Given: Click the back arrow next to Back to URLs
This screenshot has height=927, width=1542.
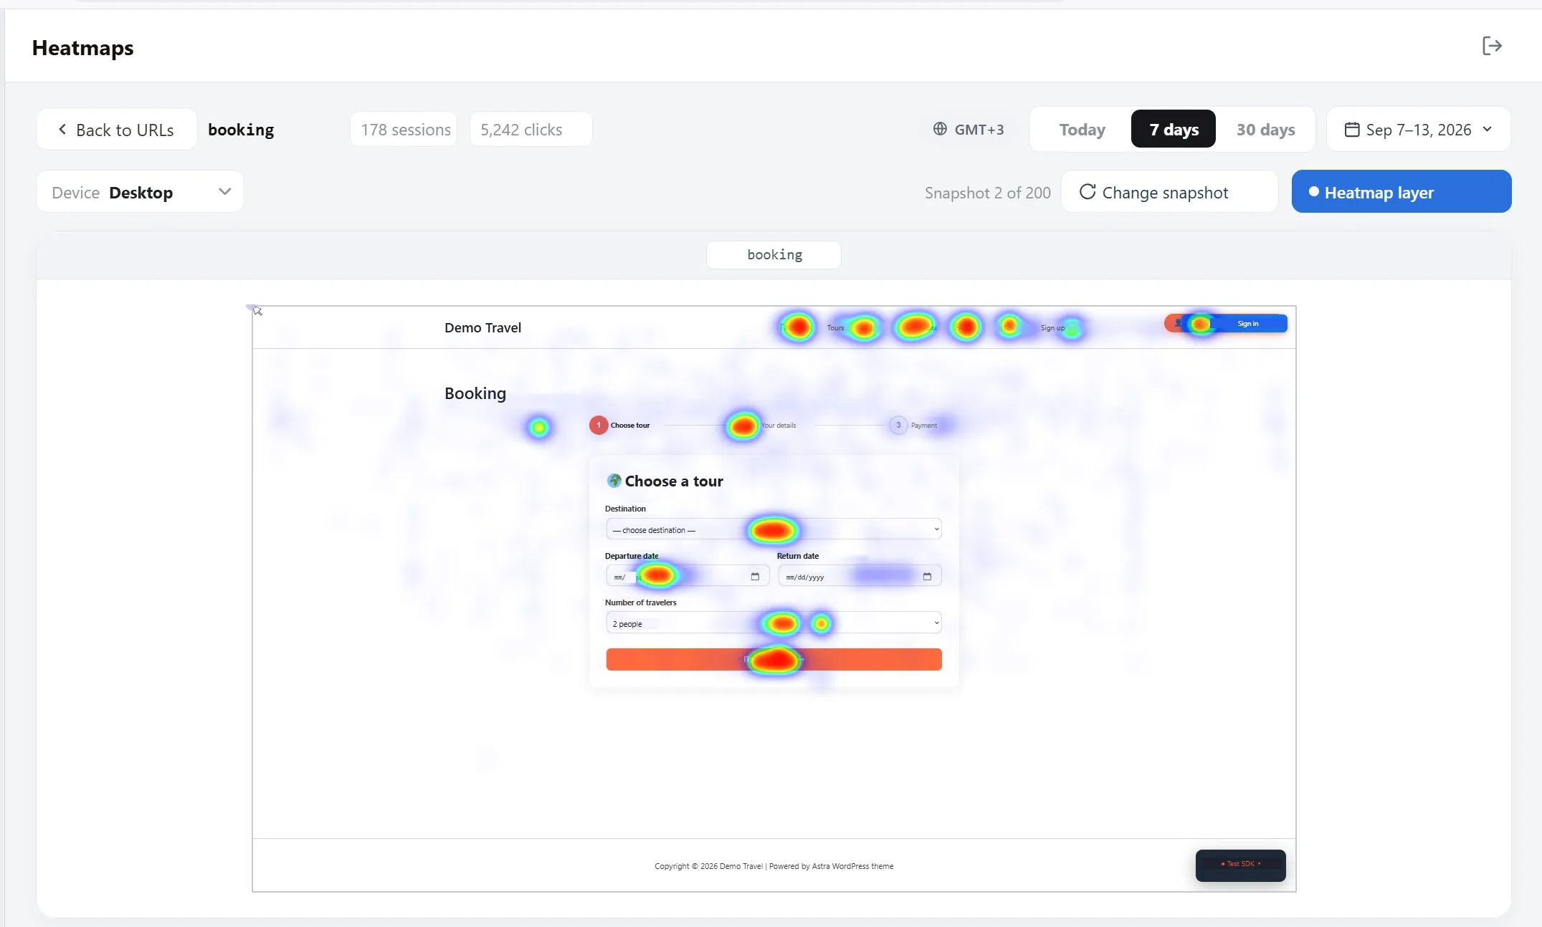Looking at the screenshot, I should pos(62,130).
